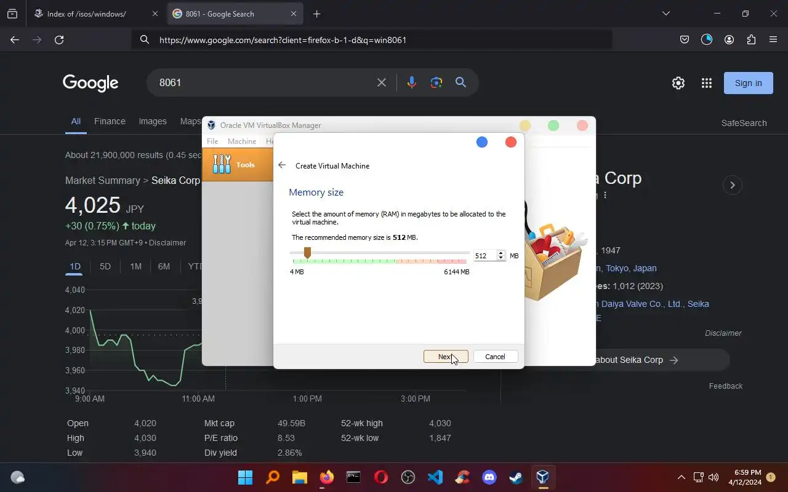Open Google quick settings gear
The height and width of the screenshot is (492, 788).
pos(678,83)
